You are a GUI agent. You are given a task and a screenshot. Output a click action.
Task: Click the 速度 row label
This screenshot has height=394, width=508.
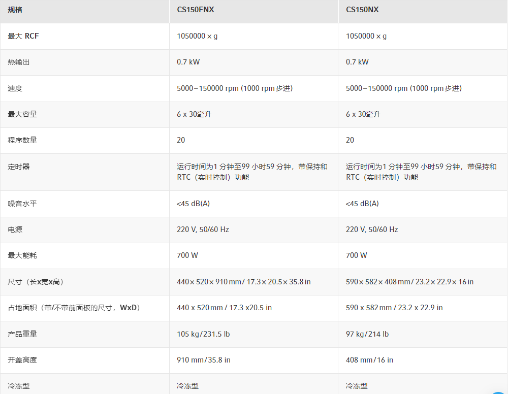15,88
